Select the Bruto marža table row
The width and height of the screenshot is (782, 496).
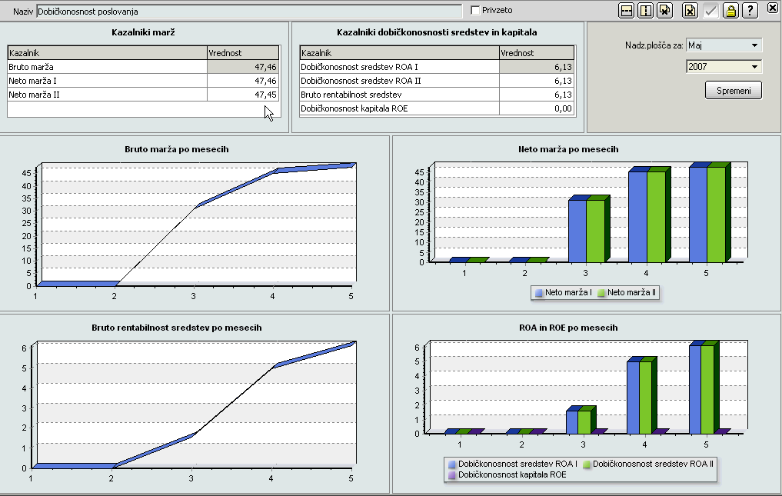pos(107,67)
